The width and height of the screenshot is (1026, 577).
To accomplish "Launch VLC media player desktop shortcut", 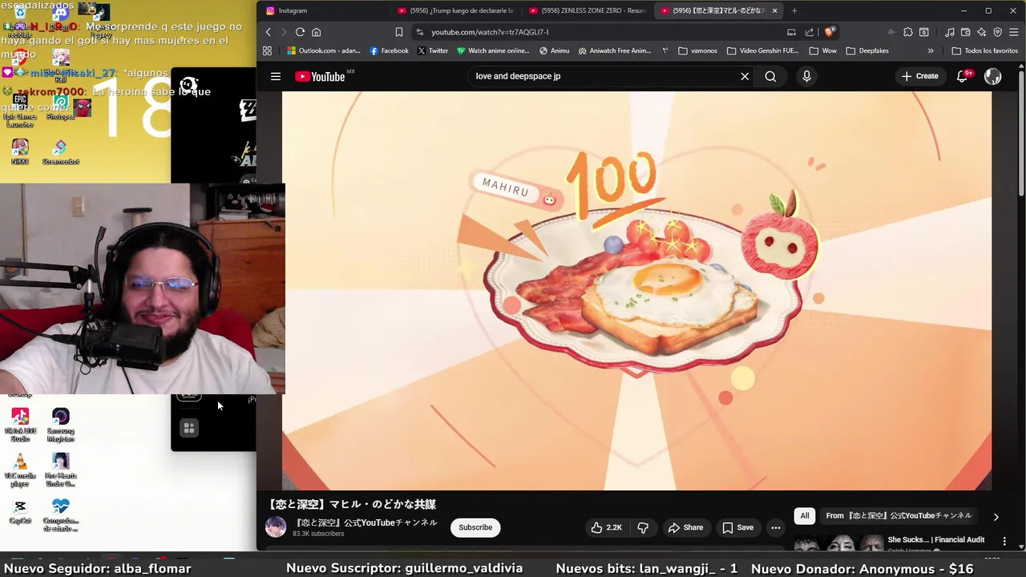I will [x=20, y=470].
